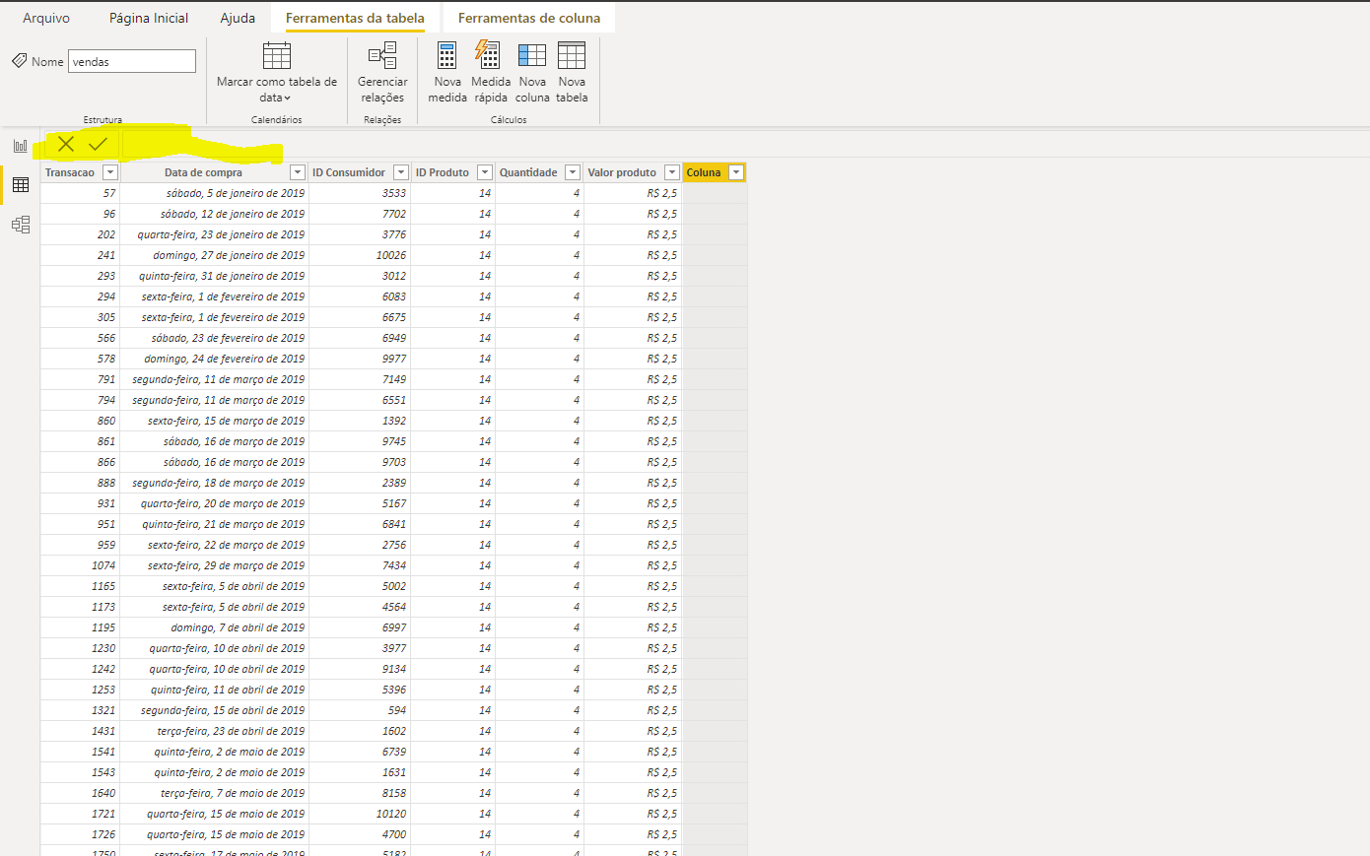Click the ID Consumidor cell 5002
1370x856 pixels.
point(360,586)
